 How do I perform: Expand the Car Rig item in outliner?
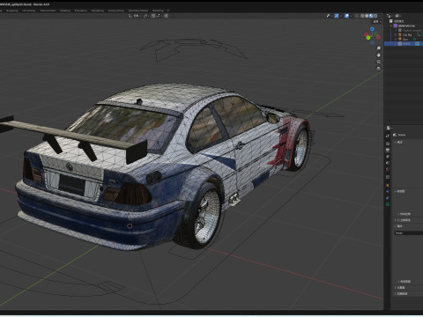point(396,34)
